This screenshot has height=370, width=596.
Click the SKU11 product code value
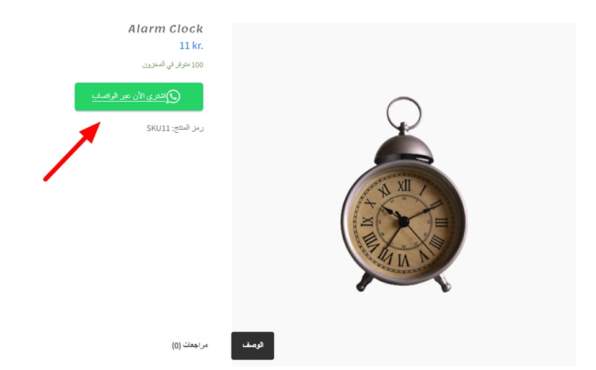point(158,128)
